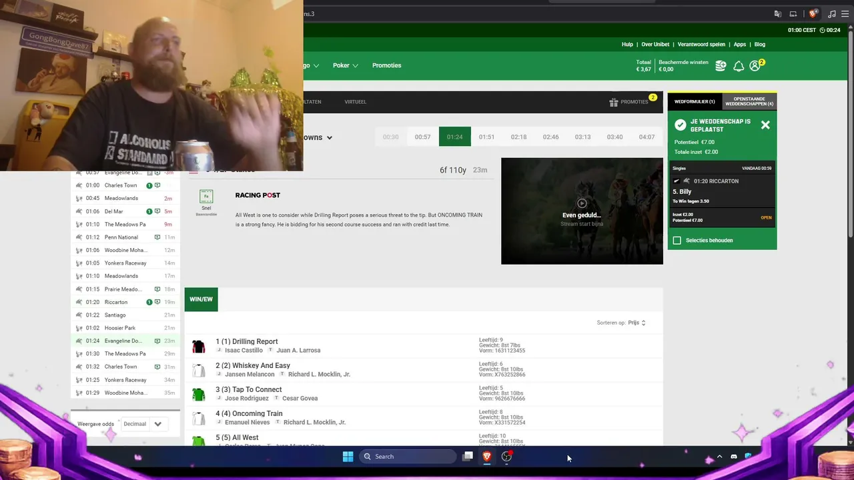The height and width of the screenshot is (480, 854).
Task: Expand the Poker menu
Action: pyautogui.click(x=346, y=65)
